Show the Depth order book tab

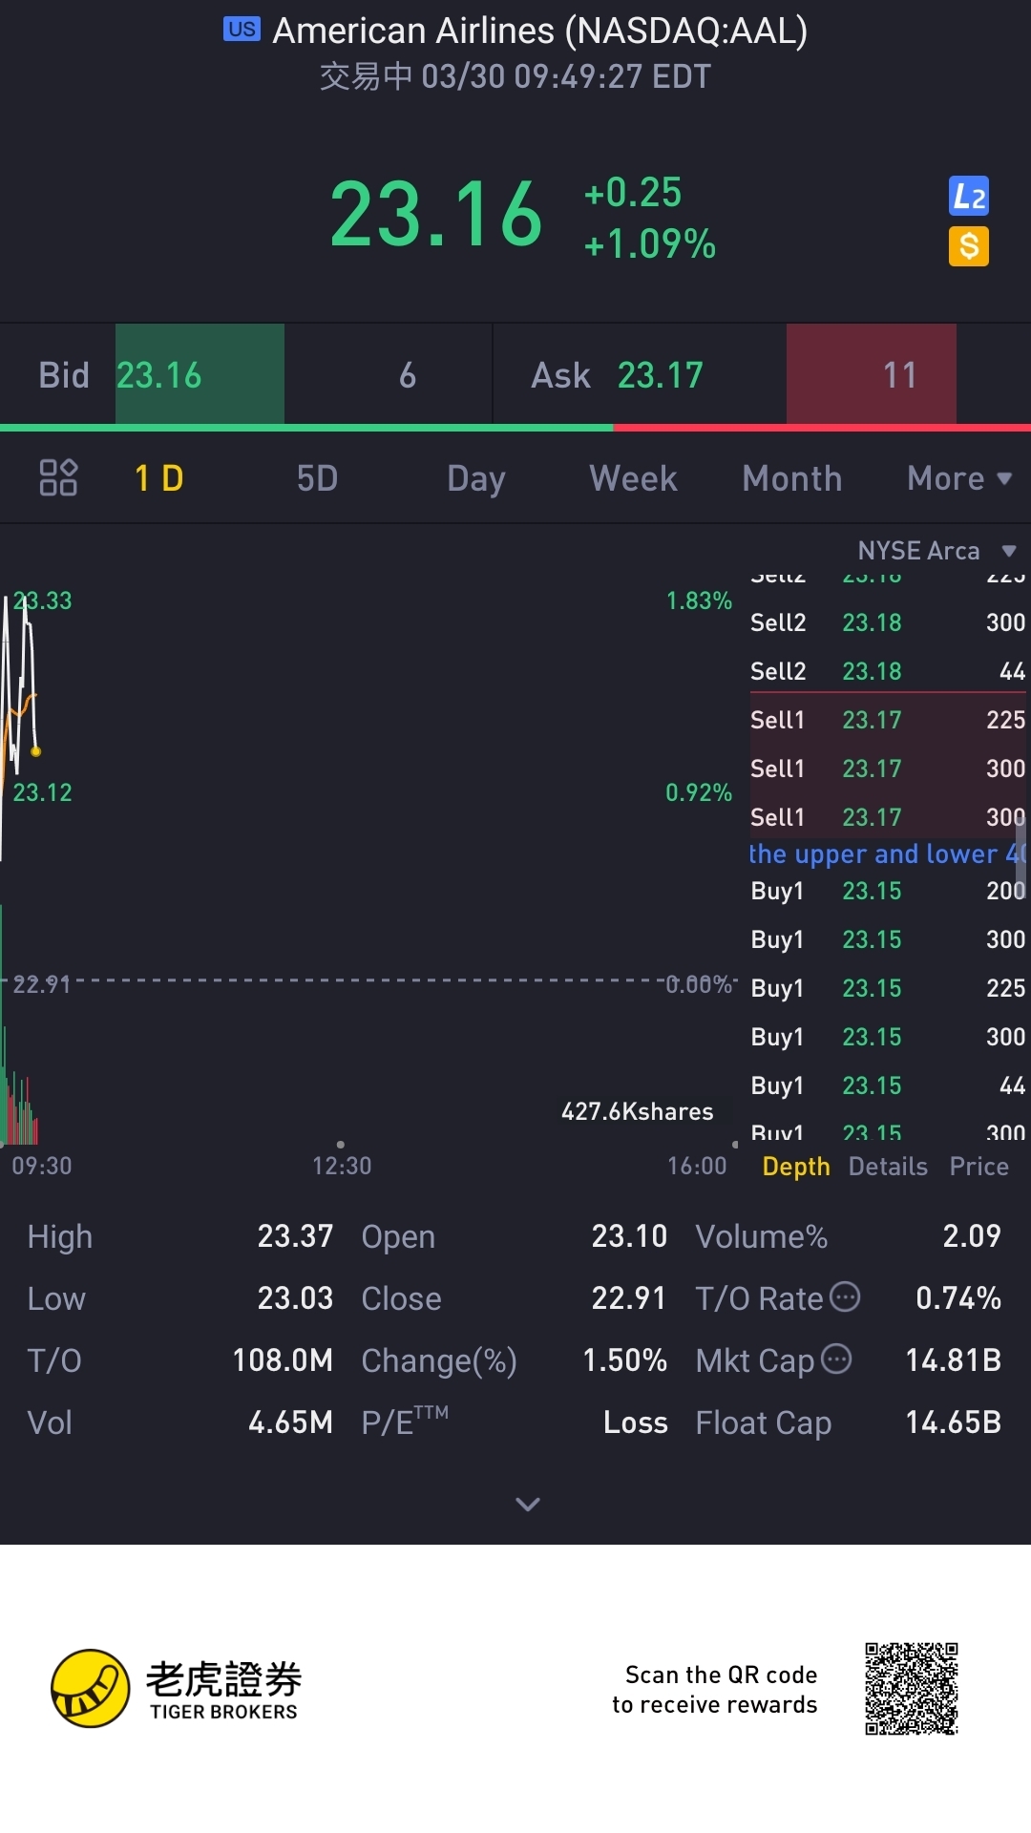(796, 1167)
